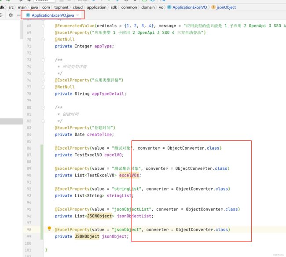
Task: Click 'Integer' type on line 71
Action: [x=83, y=46]
